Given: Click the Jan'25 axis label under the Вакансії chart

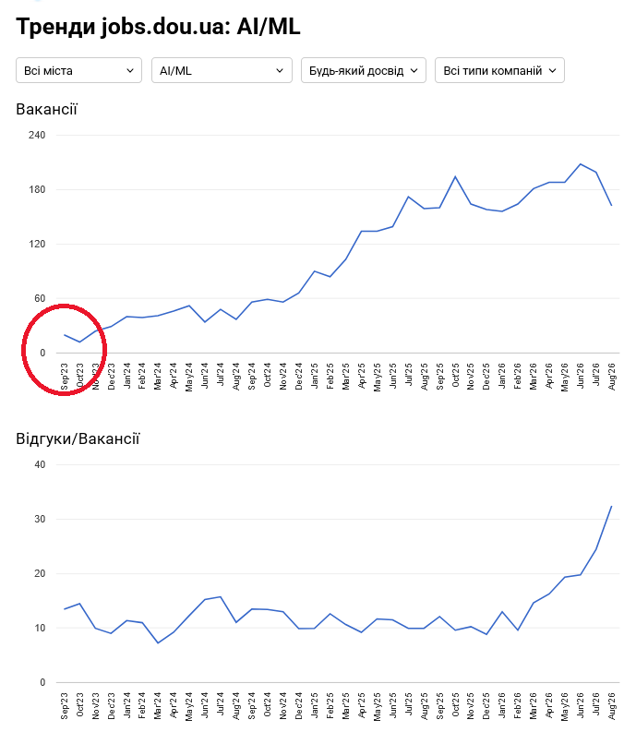Looking at the screenshot, I should [315, 377].
